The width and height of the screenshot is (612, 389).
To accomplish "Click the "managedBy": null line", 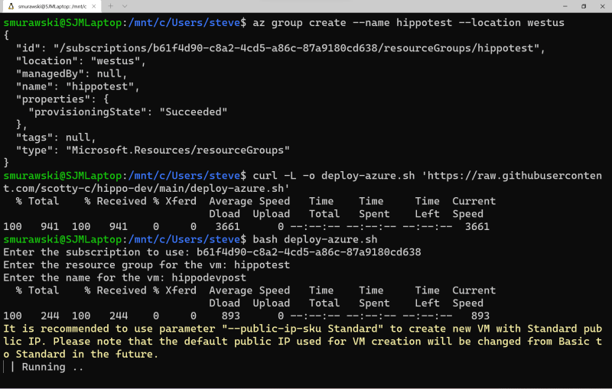I will point(71,73).
